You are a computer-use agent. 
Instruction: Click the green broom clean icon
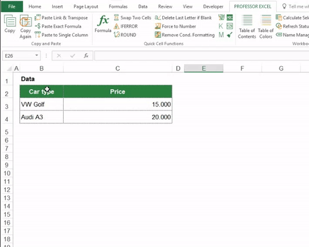point(230,35)
